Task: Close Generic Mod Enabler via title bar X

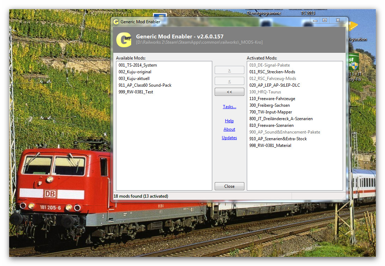Action: click(338, 20)
